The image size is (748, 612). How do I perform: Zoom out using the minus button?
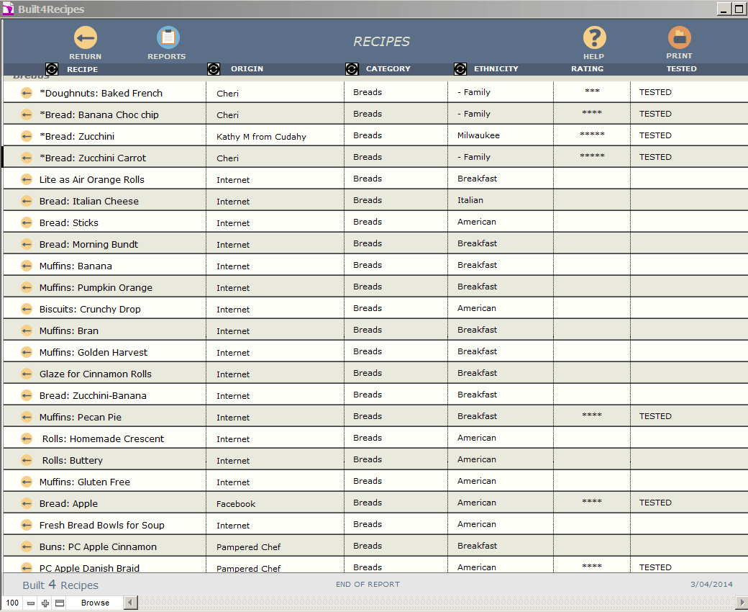(31, 603)
